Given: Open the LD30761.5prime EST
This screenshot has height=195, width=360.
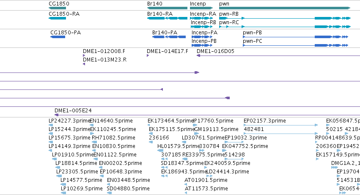Looking at the screenshot, I should (184, 142).
